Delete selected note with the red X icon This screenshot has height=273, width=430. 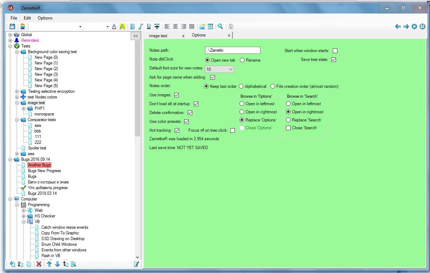click(x=39, y=264)
